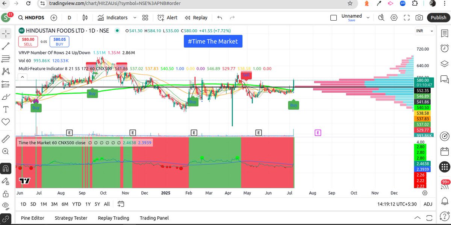Open the price scale settings gear
Screen dimensions: 451x225
coord(425,193)
